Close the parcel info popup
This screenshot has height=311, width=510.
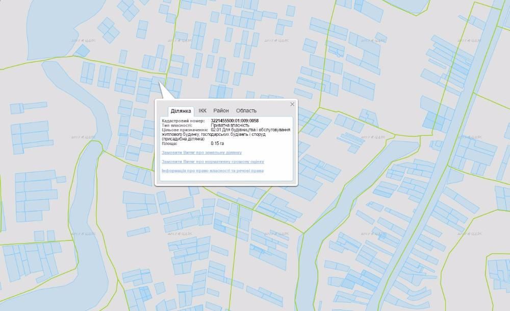click(292, 104)
